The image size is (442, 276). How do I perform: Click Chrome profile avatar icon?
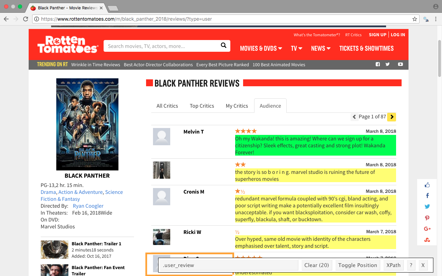point(435,7)
